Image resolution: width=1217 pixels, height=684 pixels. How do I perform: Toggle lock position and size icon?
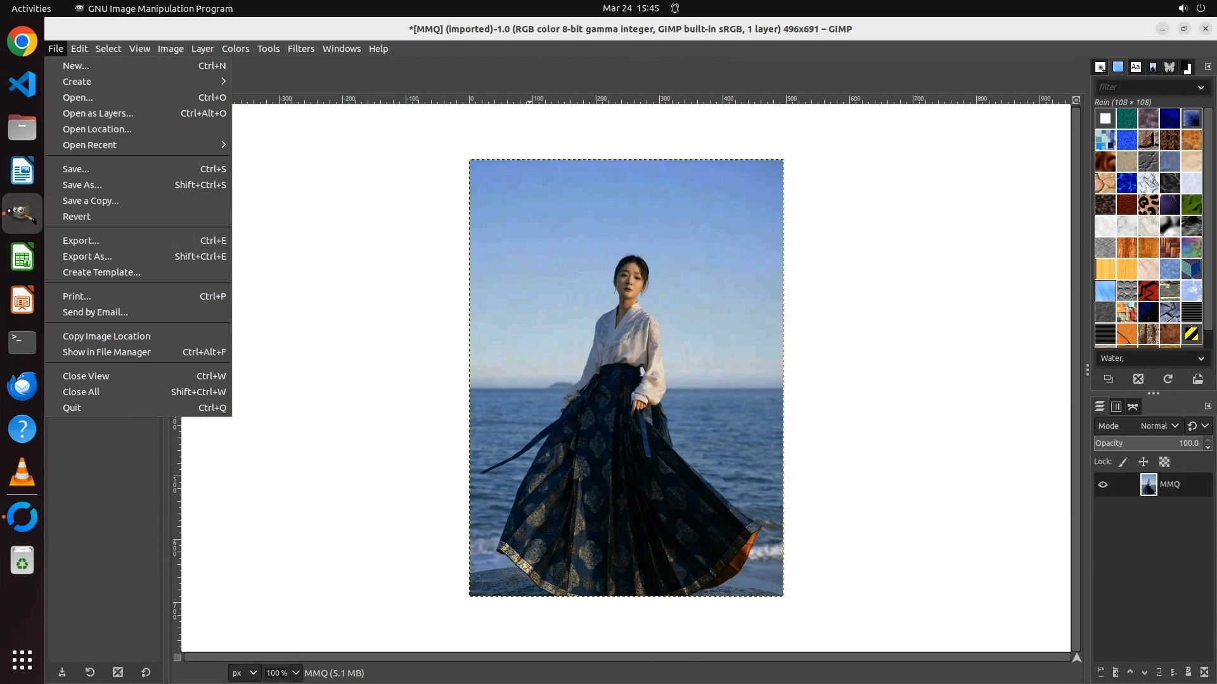point(1143,462)
